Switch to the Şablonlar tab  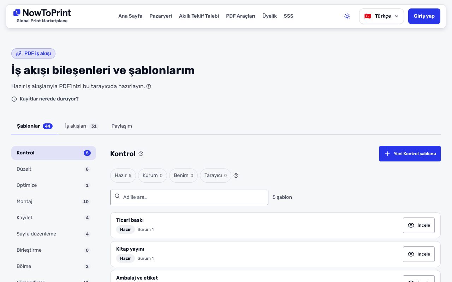pyautogui.click(x=35, y=126)
